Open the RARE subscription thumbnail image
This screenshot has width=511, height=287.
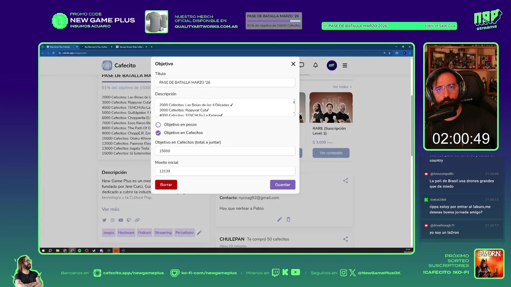[331, 108]
